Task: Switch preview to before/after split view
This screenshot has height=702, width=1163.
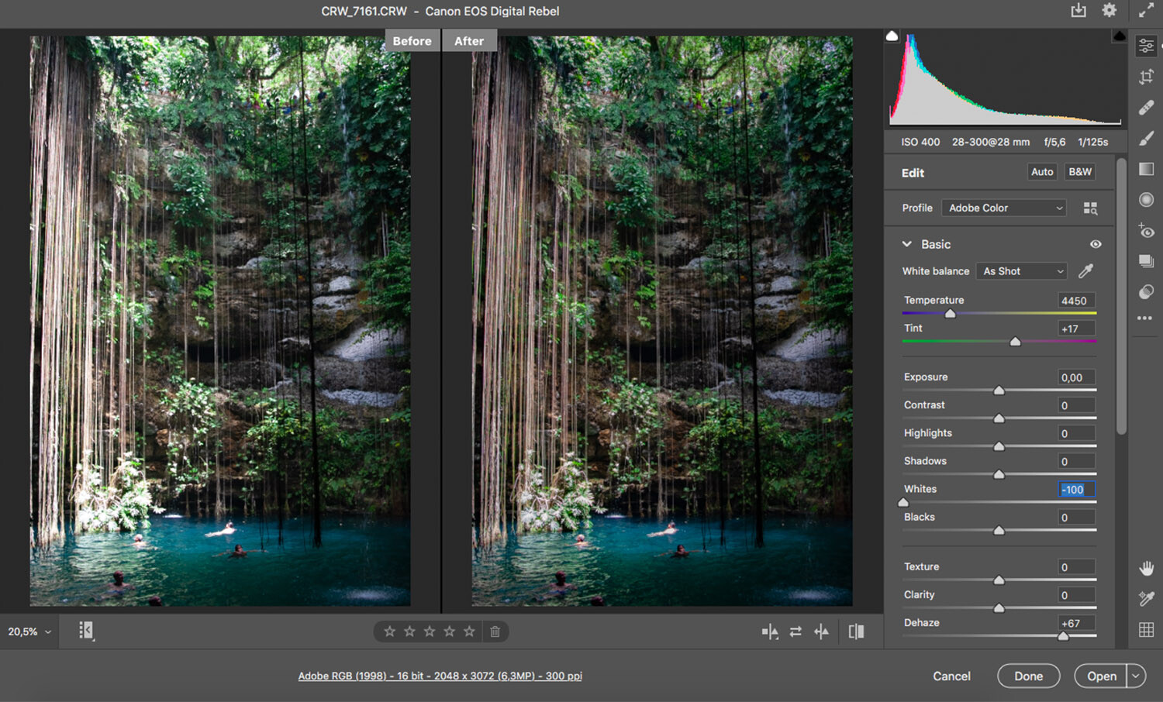Action: [x=770, y=631]
